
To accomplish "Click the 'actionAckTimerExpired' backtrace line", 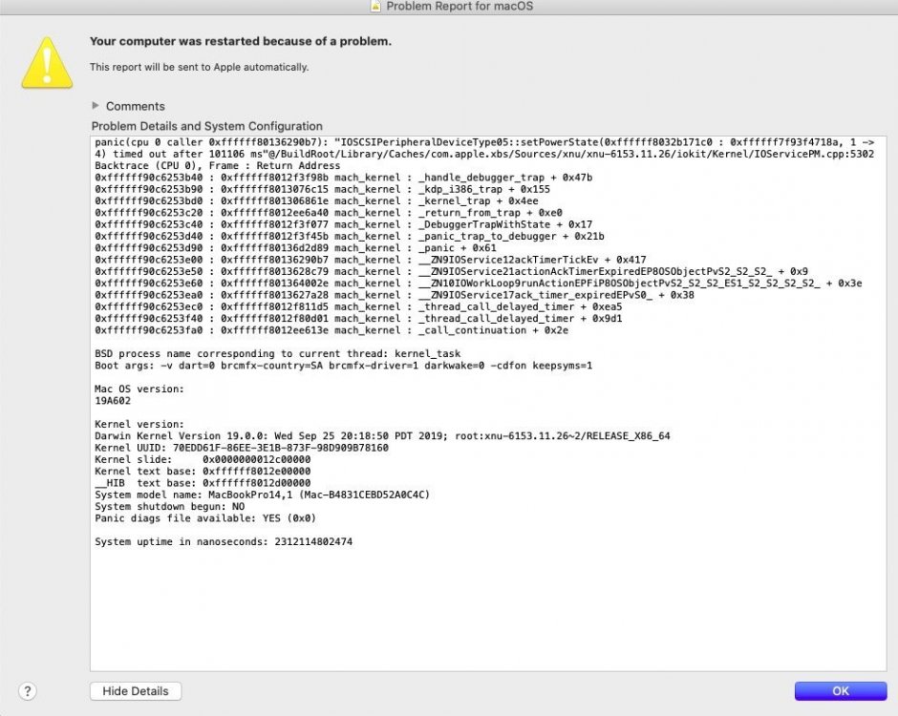I will [x=451, y=271].
